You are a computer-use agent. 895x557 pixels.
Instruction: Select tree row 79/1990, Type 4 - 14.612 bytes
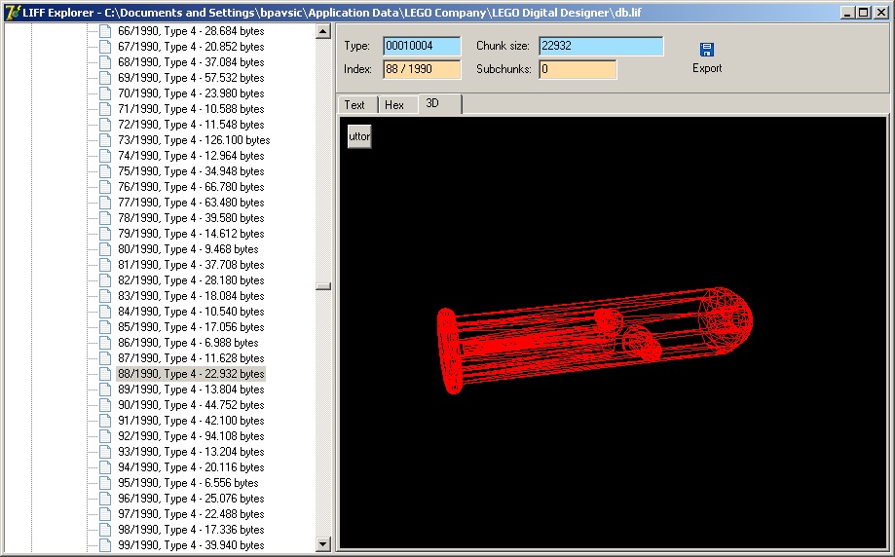pyautogui.click(x=191, y=234)
